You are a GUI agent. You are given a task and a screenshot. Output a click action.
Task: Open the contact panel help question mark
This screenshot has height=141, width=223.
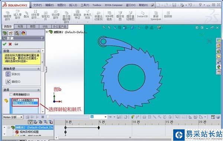(x=42, y=38)
